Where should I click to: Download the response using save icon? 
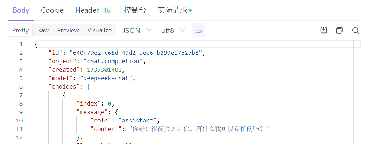tap(323, 30)
